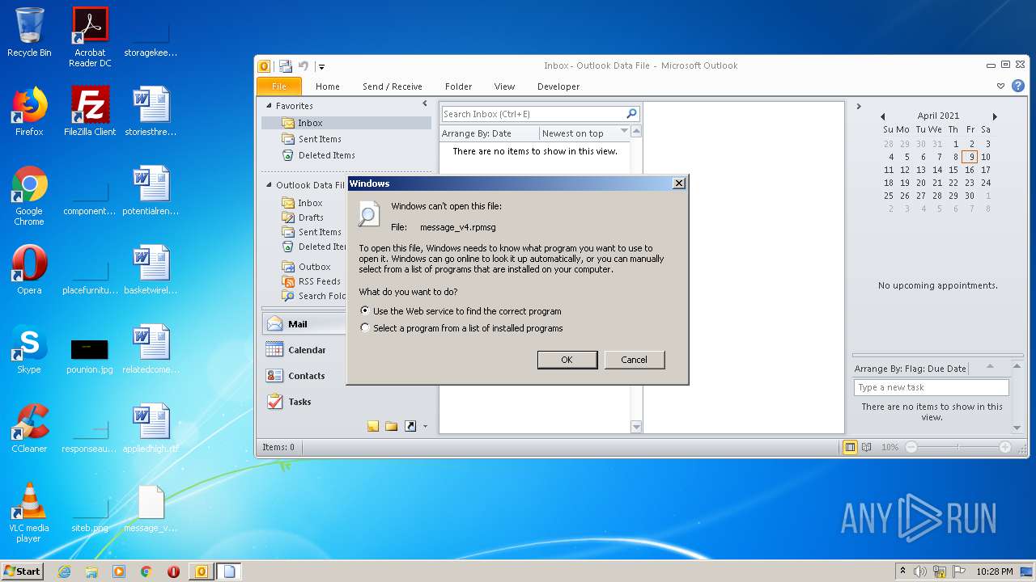Image resolution: width=1036 pixels, height=582 pixels.
Task: Open the File tab in Outlook
Action: 279,86
